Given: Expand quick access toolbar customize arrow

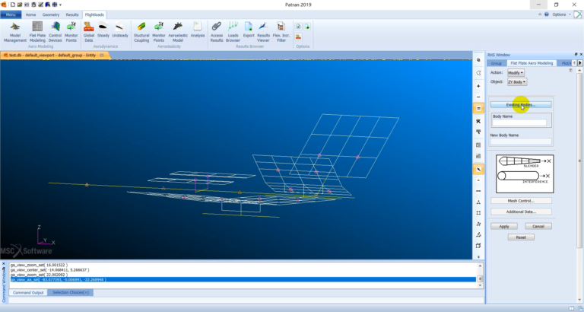Looking at the screenshot, I should click(x=60, y=5).
